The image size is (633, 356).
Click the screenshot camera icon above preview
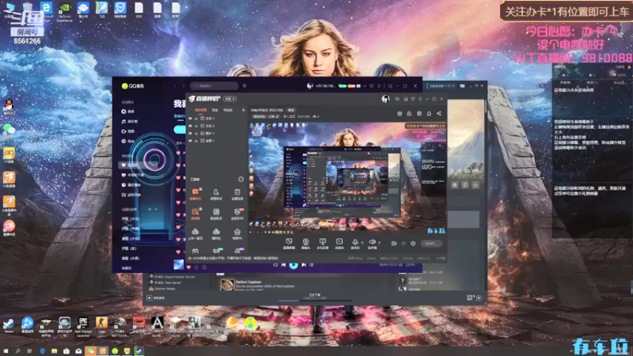tap(400, 114)
